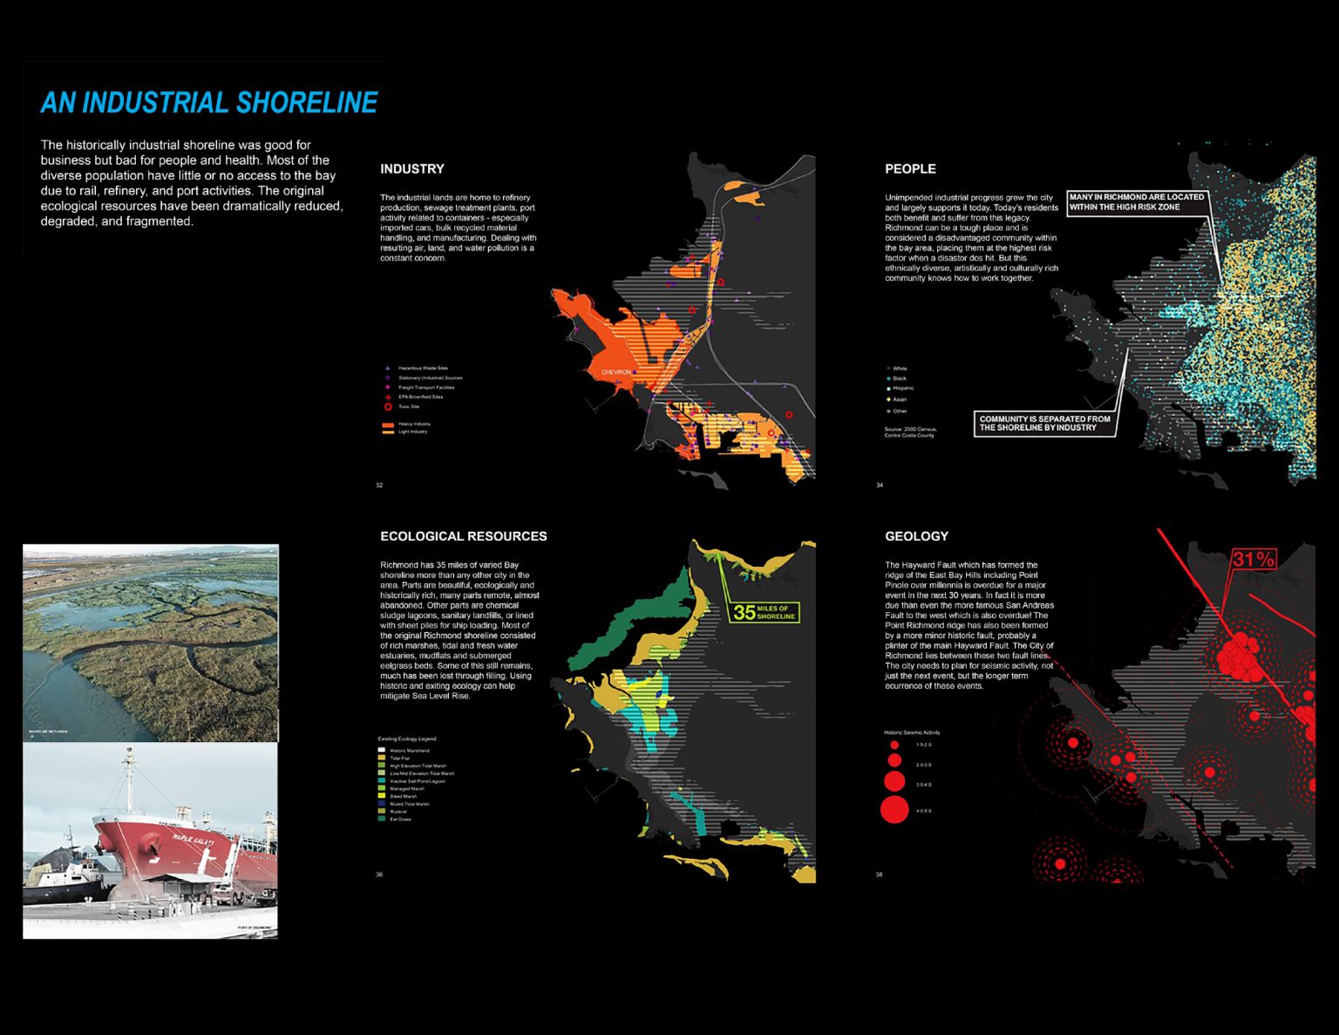Click the largest red seismic activity circle in legend
The width and height of the screenshot is (1339, 1035).
coord(894,810)
